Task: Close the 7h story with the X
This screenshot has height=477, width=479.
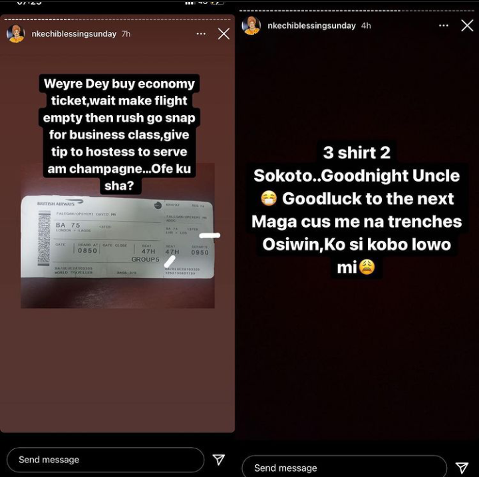Action: [224, 34]
